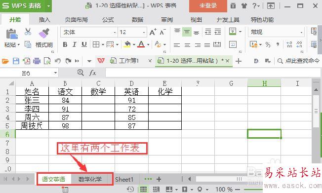Switch to the 页面布局 ribbon tab

coord(76,20)
